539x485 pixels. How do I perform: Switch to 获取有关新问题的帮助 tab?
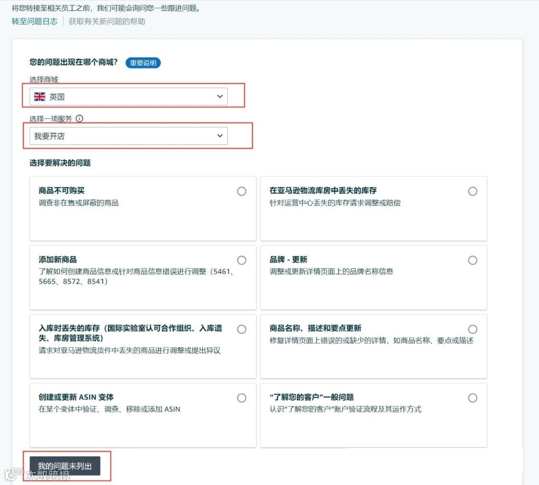[x=107, y=21]
